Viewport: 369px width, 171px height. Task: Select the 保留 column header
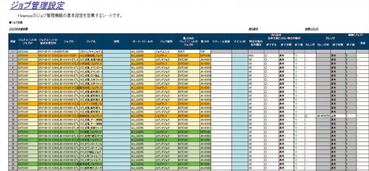tap(362, 43)
